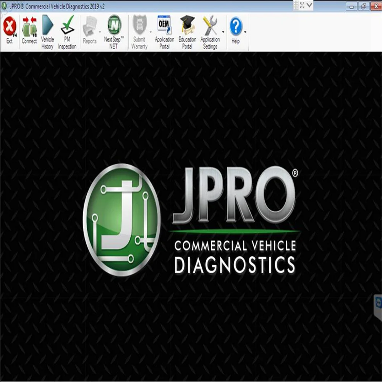Screen dimensions: 382x382
Task: Open Help
Action: click(x=236, y=31)
